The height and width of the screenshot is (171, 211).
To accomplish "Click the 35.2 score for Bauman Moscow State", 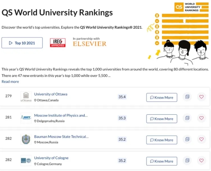I will (122, 140).
